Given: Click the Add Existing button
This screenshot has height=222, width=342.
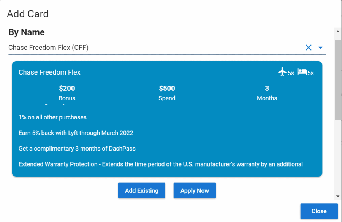Looking at the screenshot, I should click(x=142, y=190).
